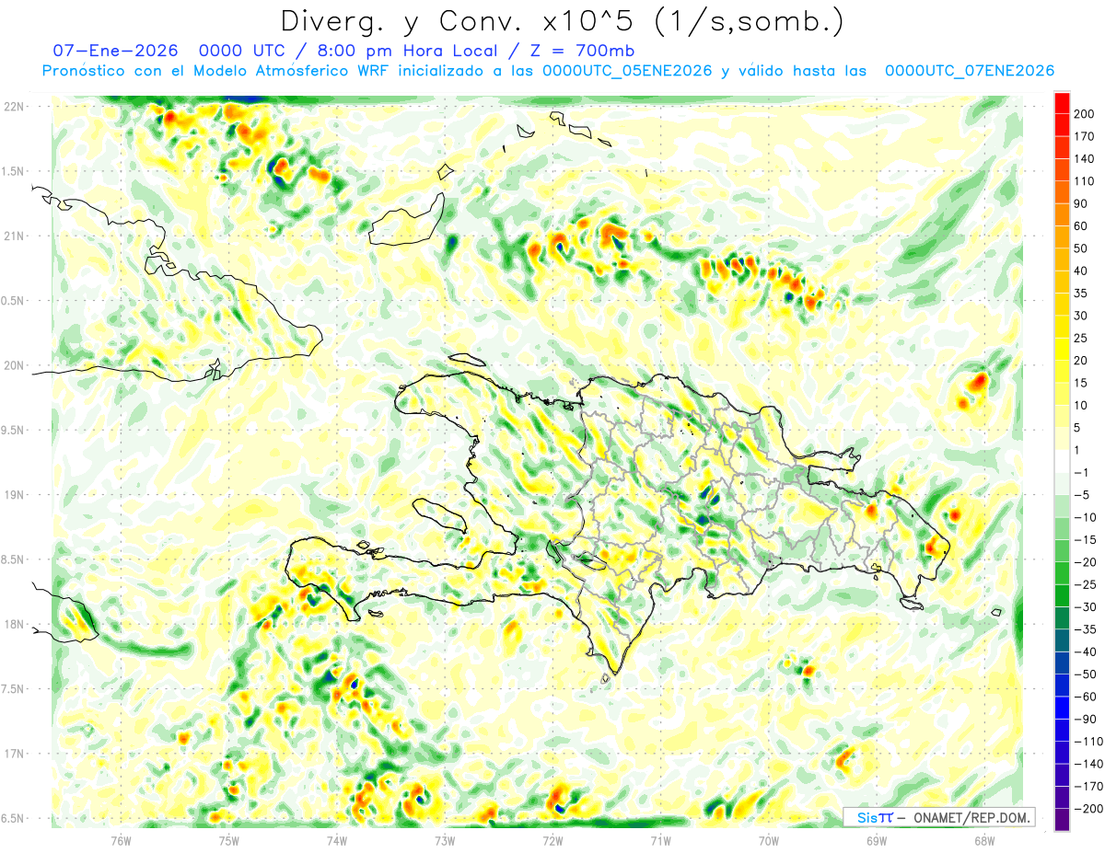Click the '6.5N' latitude label

[x=14, y=818]
